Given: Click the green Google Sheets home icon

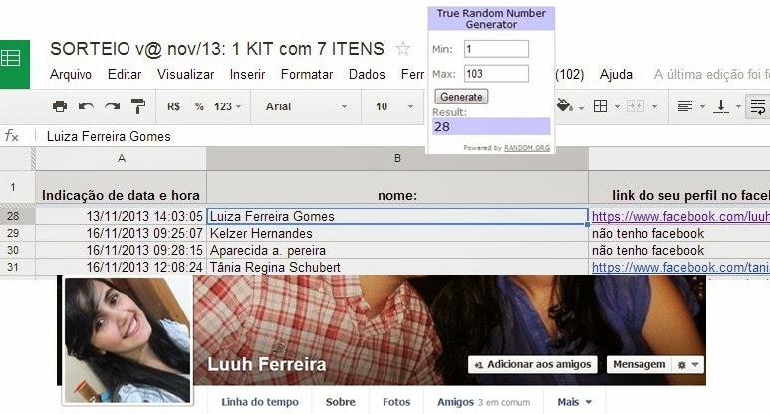Looking at the screenshot, I should pos(14,64).
